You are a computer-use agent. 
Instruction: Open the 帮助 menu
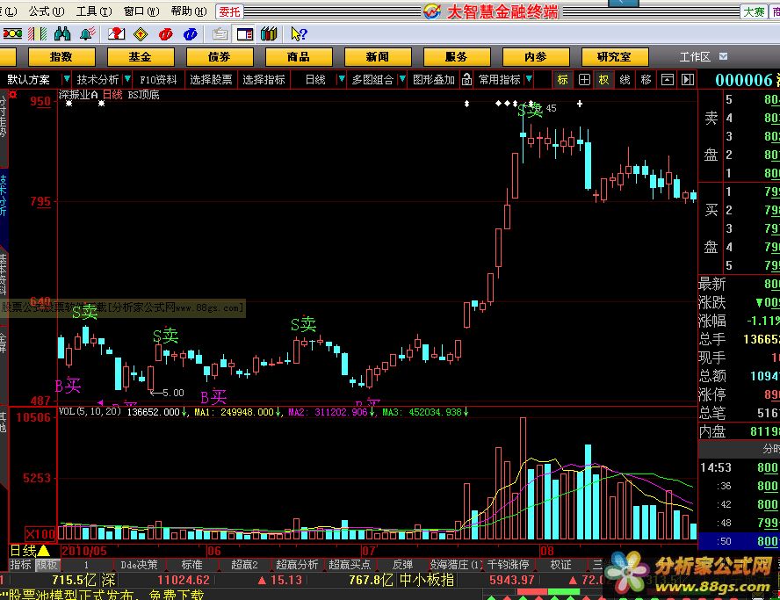click(189, 11)
